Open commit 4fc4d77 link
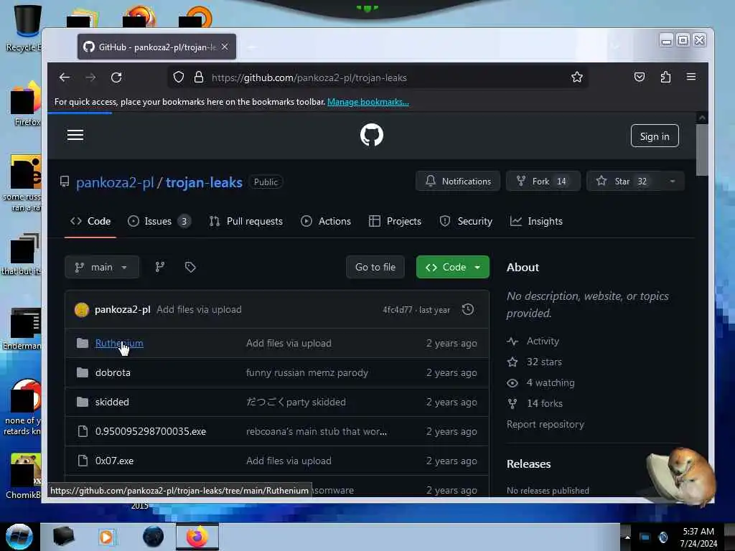Screen dimensions: 735x551 [398, 310]
